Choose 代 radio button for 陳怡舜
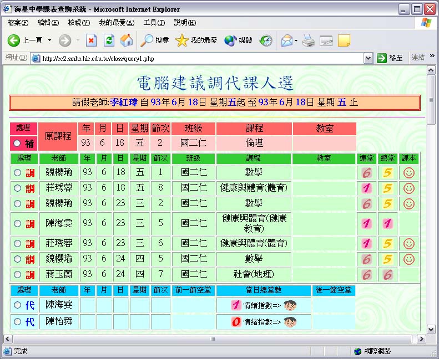 [17, 321]
